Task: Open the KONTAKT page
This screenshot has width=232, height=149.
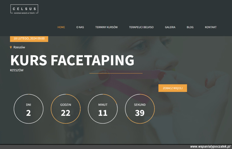Action: [x=210, y=27]
